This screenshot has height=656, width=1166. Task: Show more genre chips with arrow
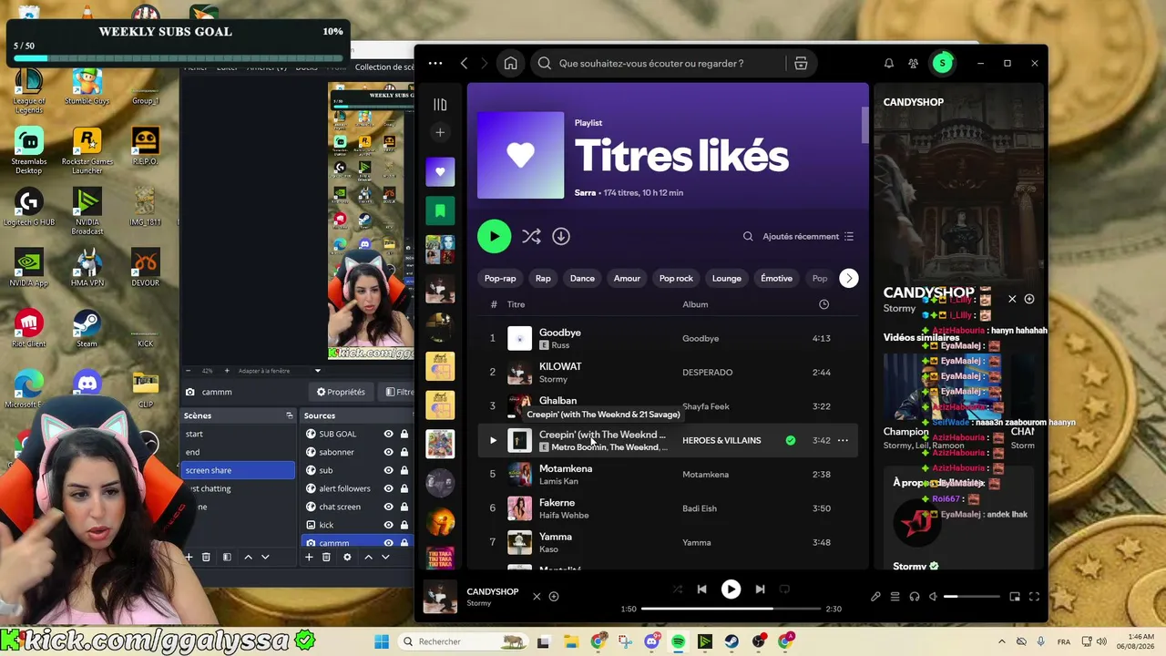point(848,279)
